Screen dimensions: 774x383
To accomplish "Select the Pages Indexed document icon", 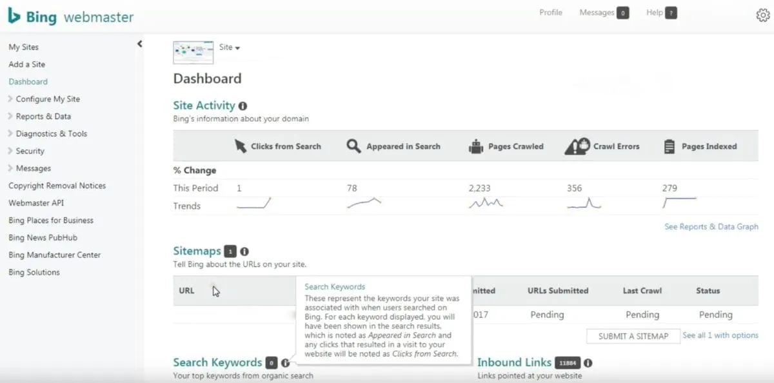I will pyautogui.click(x=669, y=146).
